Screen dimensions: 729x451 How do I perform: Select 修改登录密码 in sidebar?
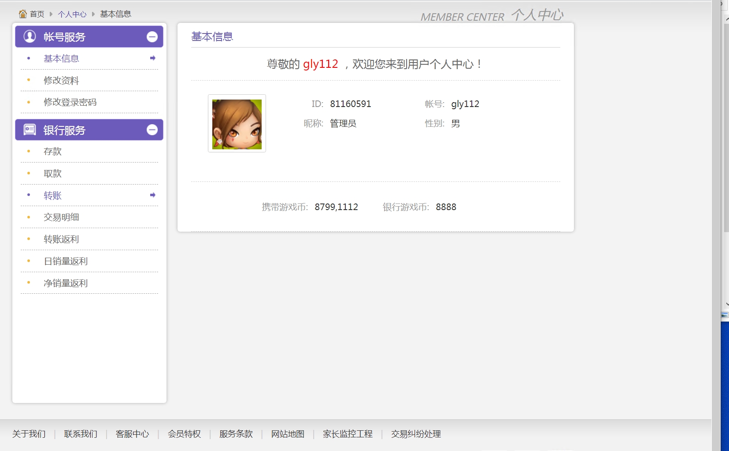(x=70, y=102)
